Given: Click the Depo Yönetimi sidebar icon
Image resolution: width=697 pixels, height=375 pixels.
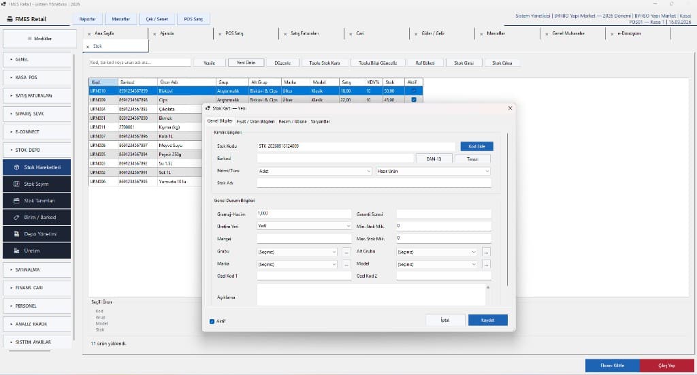Looking at the screenshot, I should point(16,234).
